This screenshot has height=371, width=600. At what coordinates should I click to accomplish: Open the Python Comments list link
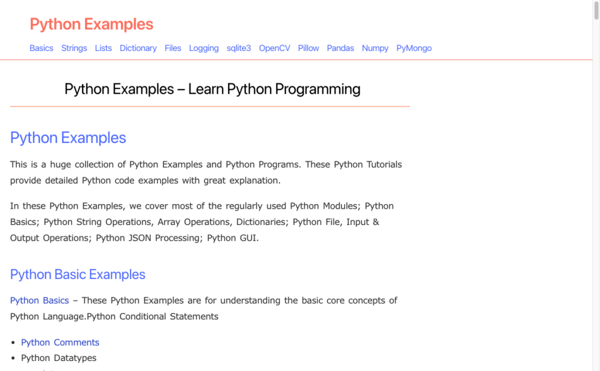[x=60, y=342]
